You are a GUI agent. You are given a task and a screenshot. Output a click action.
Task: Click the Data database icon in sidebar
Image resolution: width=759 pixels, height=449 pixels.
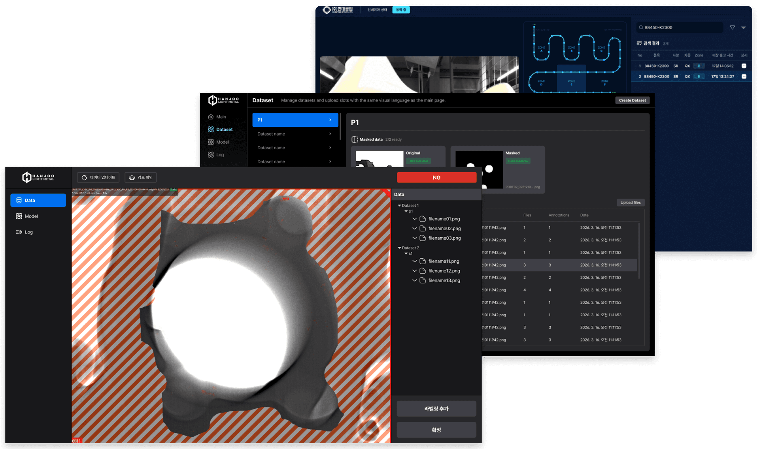[x=19, y=201]
